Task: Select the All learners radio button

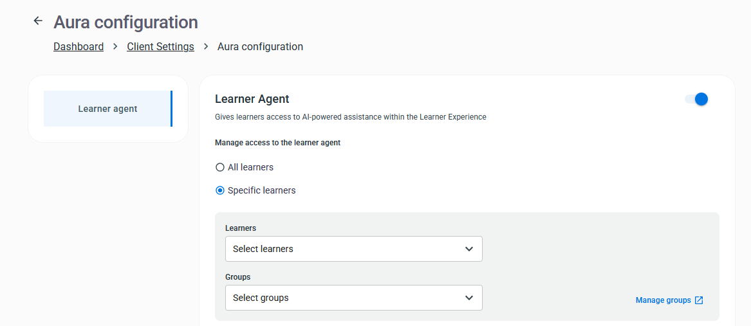Action: coord(220,168)
